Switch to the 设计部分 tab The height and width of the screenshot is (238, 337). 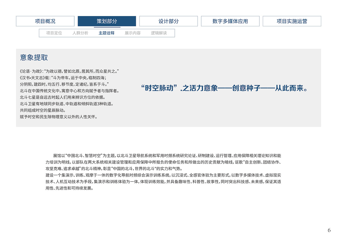click(168, 21)
